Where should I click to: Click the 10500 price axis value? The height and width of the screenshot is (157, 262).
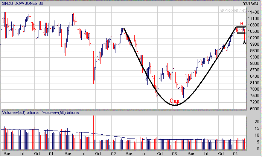[x=253, y=31]
